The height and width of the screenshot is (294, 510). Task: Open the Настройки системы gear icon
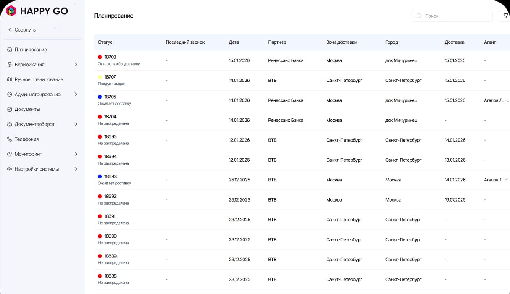pos(9,169)
